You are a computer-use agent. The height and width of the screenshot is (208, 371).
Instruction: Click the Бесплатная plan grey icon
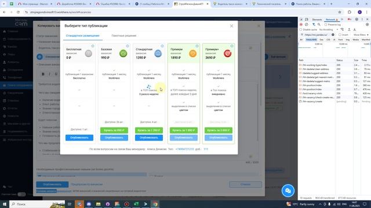click(x=89, y=54)
